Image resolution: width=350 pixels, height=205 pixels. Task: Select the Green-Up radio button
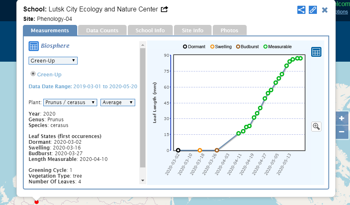(x=33, y=74)
